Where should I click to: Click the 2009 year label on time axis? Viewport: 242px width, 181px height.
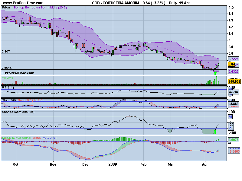(x=113, y=164)
